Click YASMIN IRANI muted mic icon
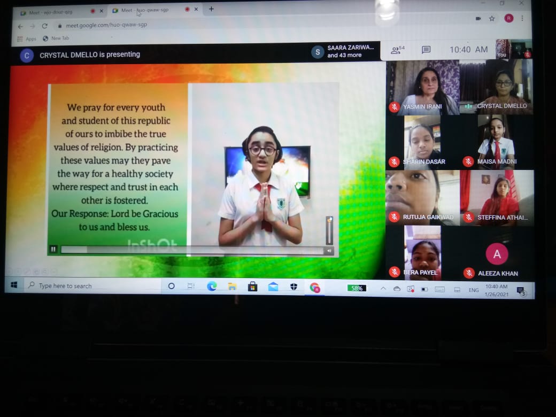This screenshot has height=417, width=556. click(394, 107)
